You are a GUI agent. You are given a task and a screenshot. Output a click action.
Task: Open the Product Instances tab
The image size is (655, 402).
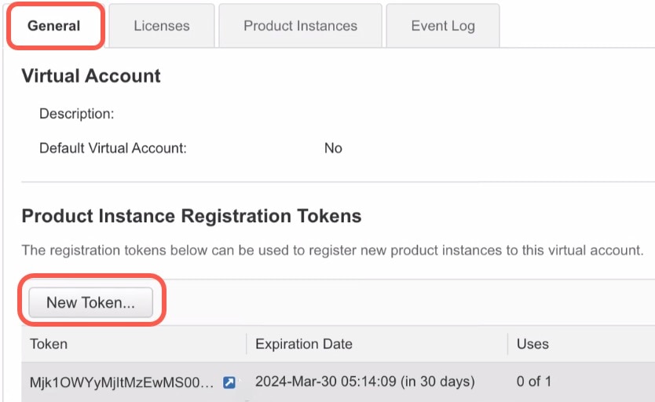pyautogui.click(x=300, y=26)
